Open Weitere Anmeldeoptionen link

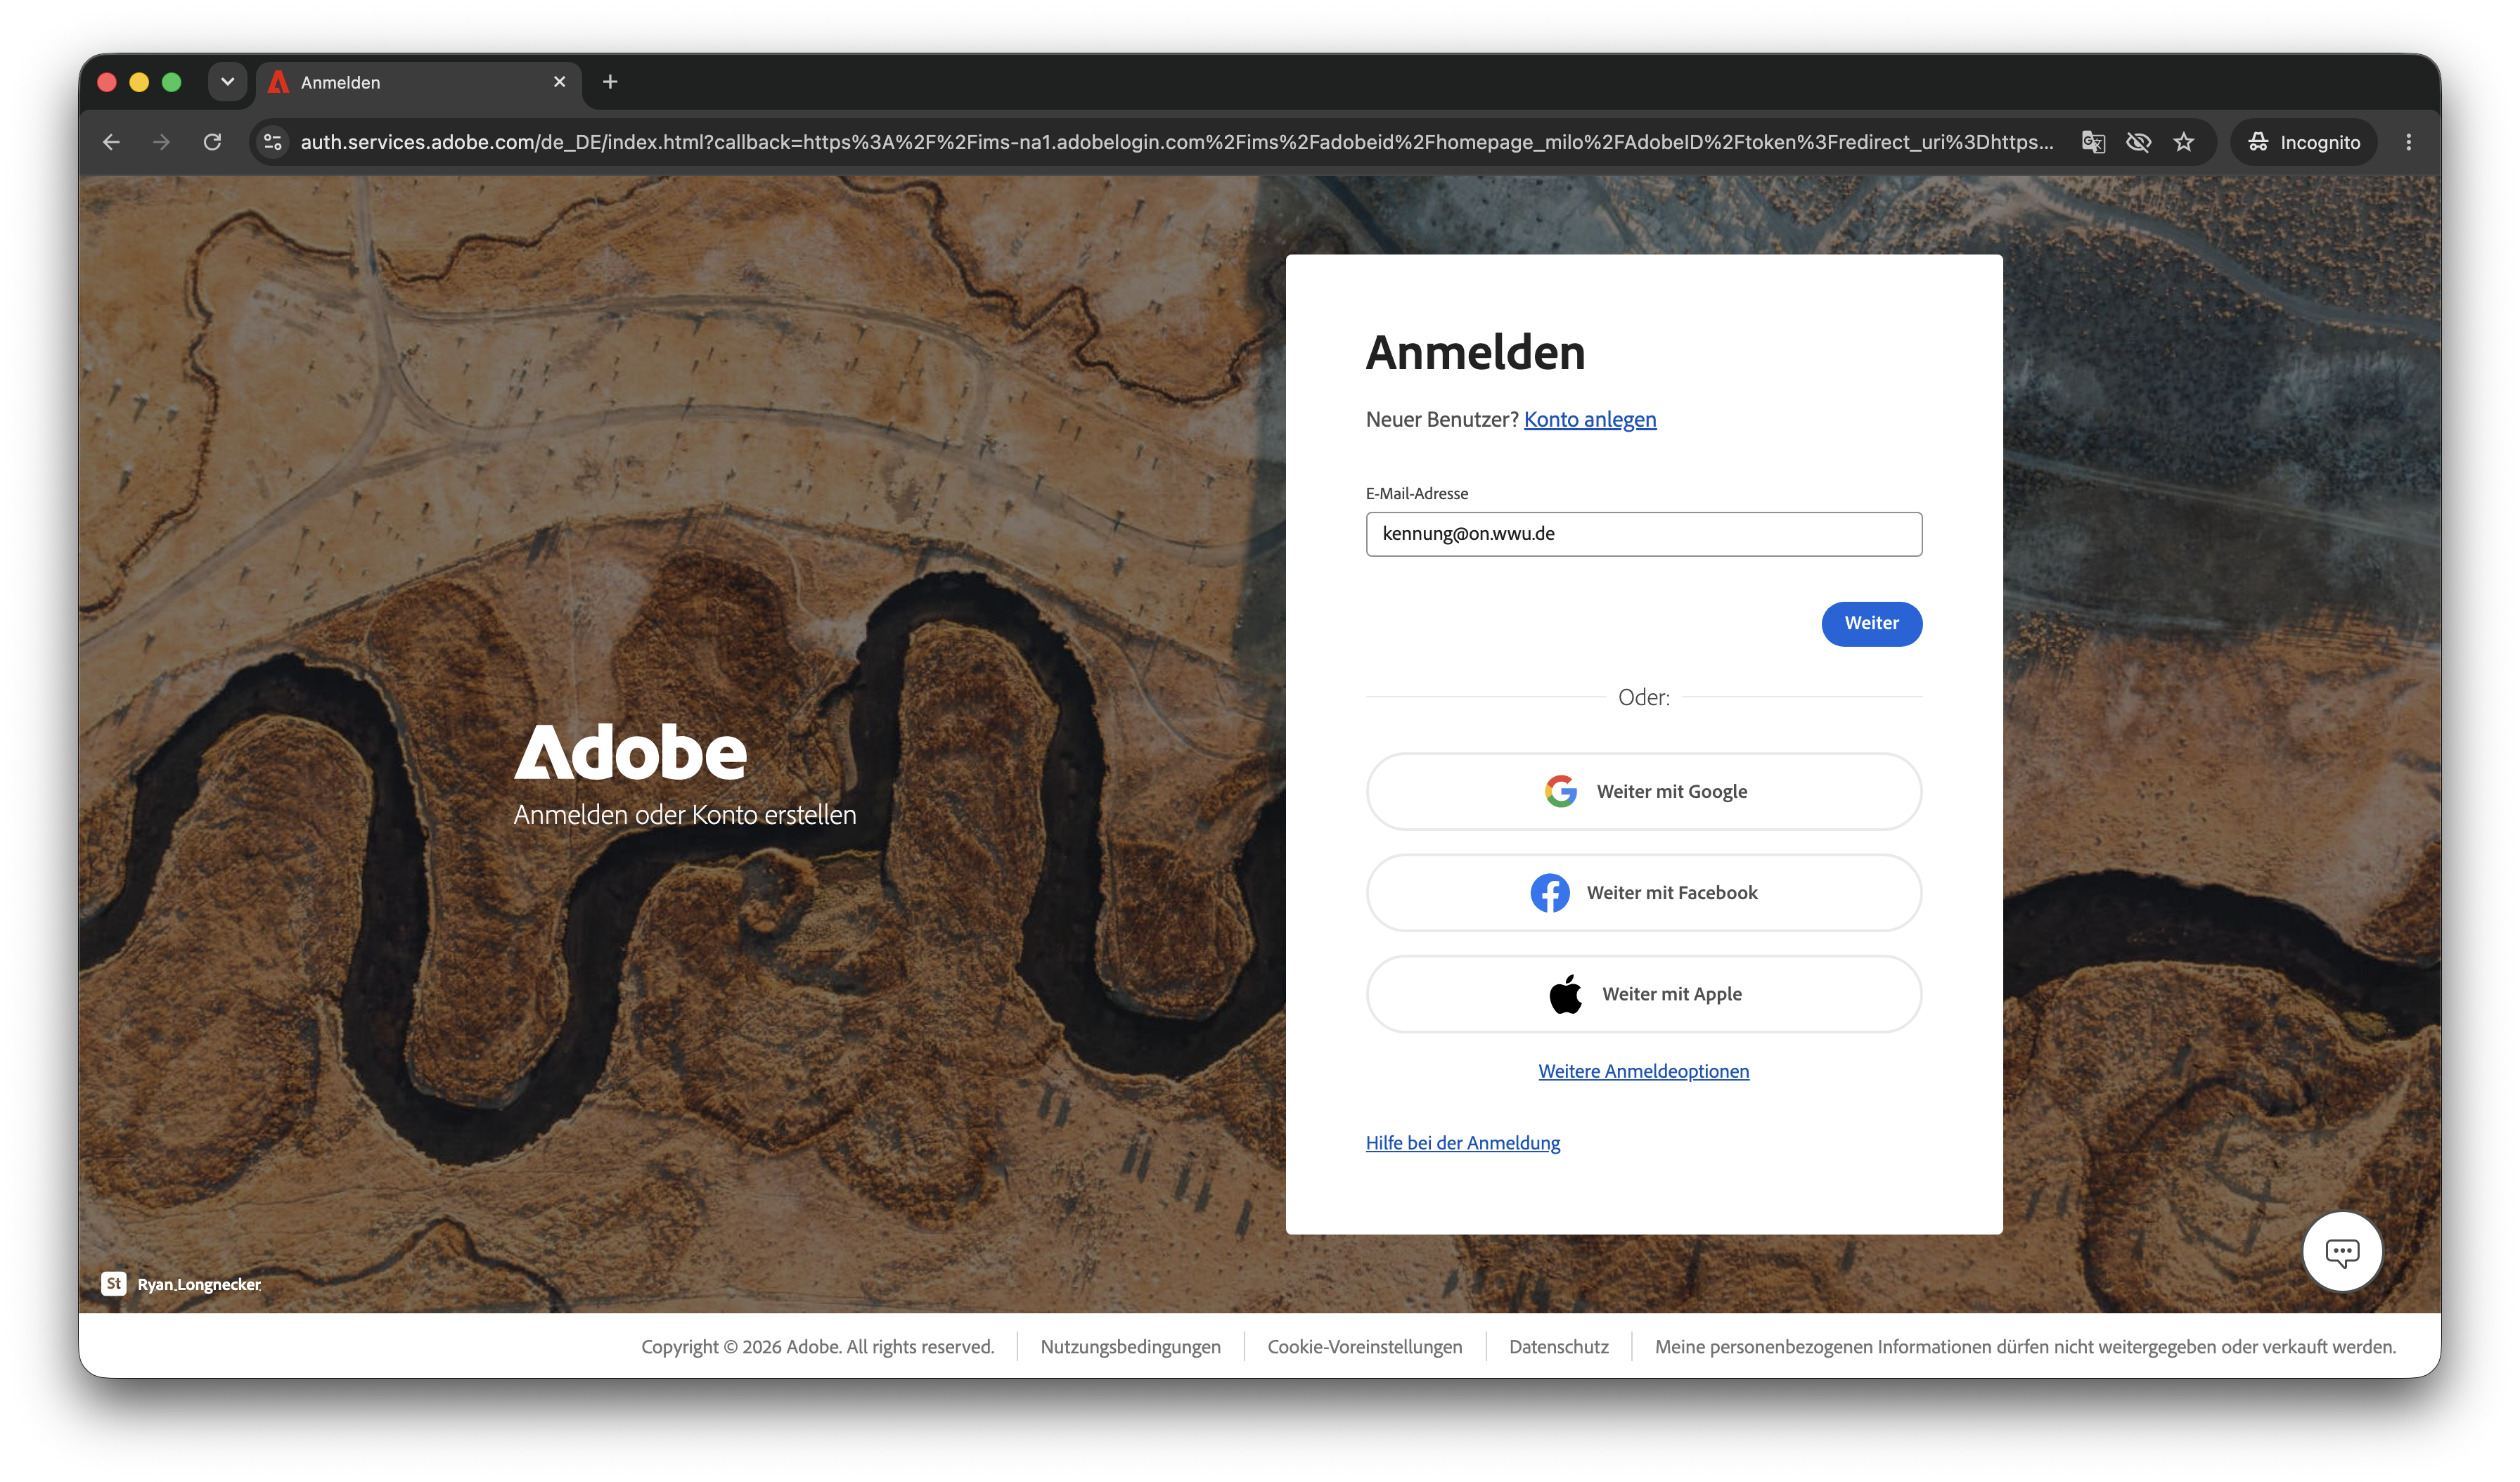pos(1643,1071)
